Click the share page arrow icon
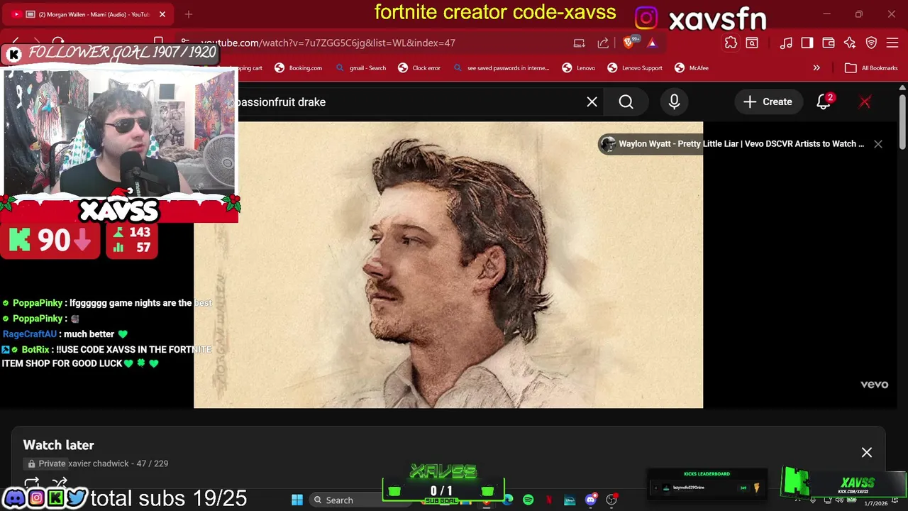This screenshot has width=908, height=511. click(x=603, y=43)
